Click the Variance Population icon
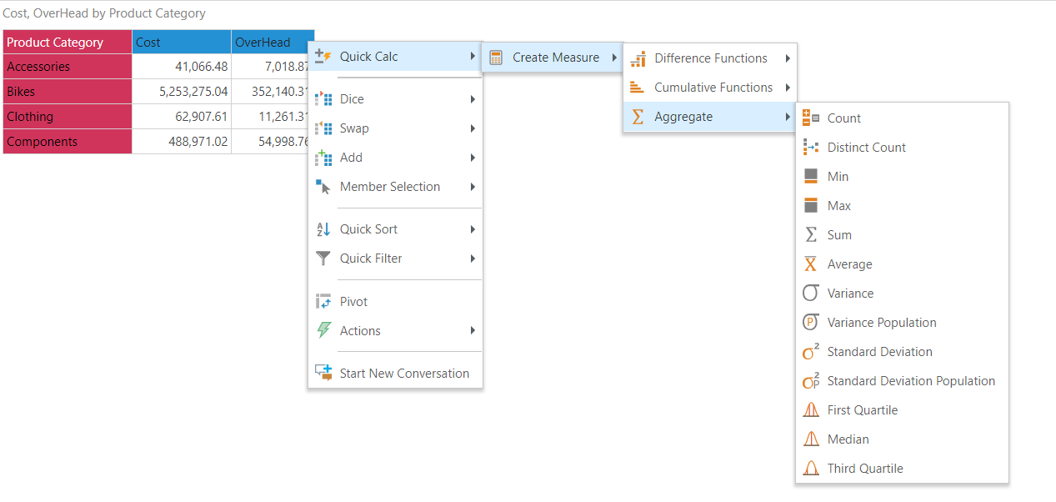 coord(810,323)
